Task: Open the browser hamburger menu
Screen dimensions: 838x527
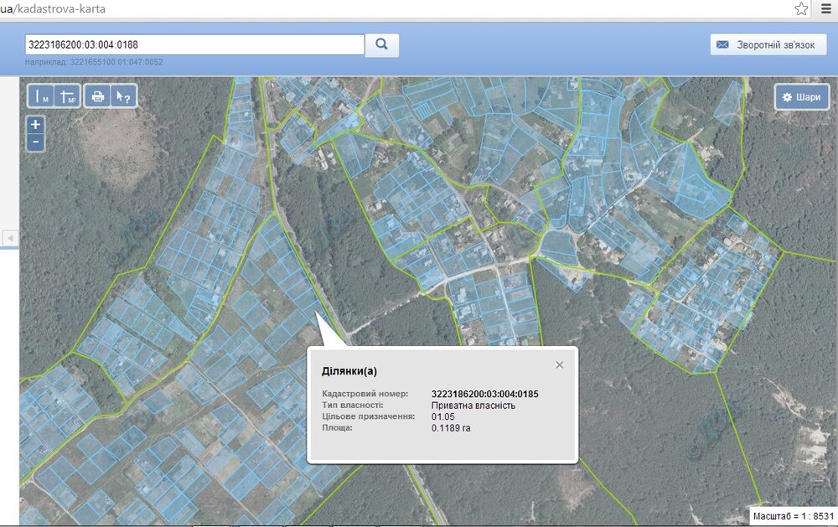Action: click(x=825, y=8)
